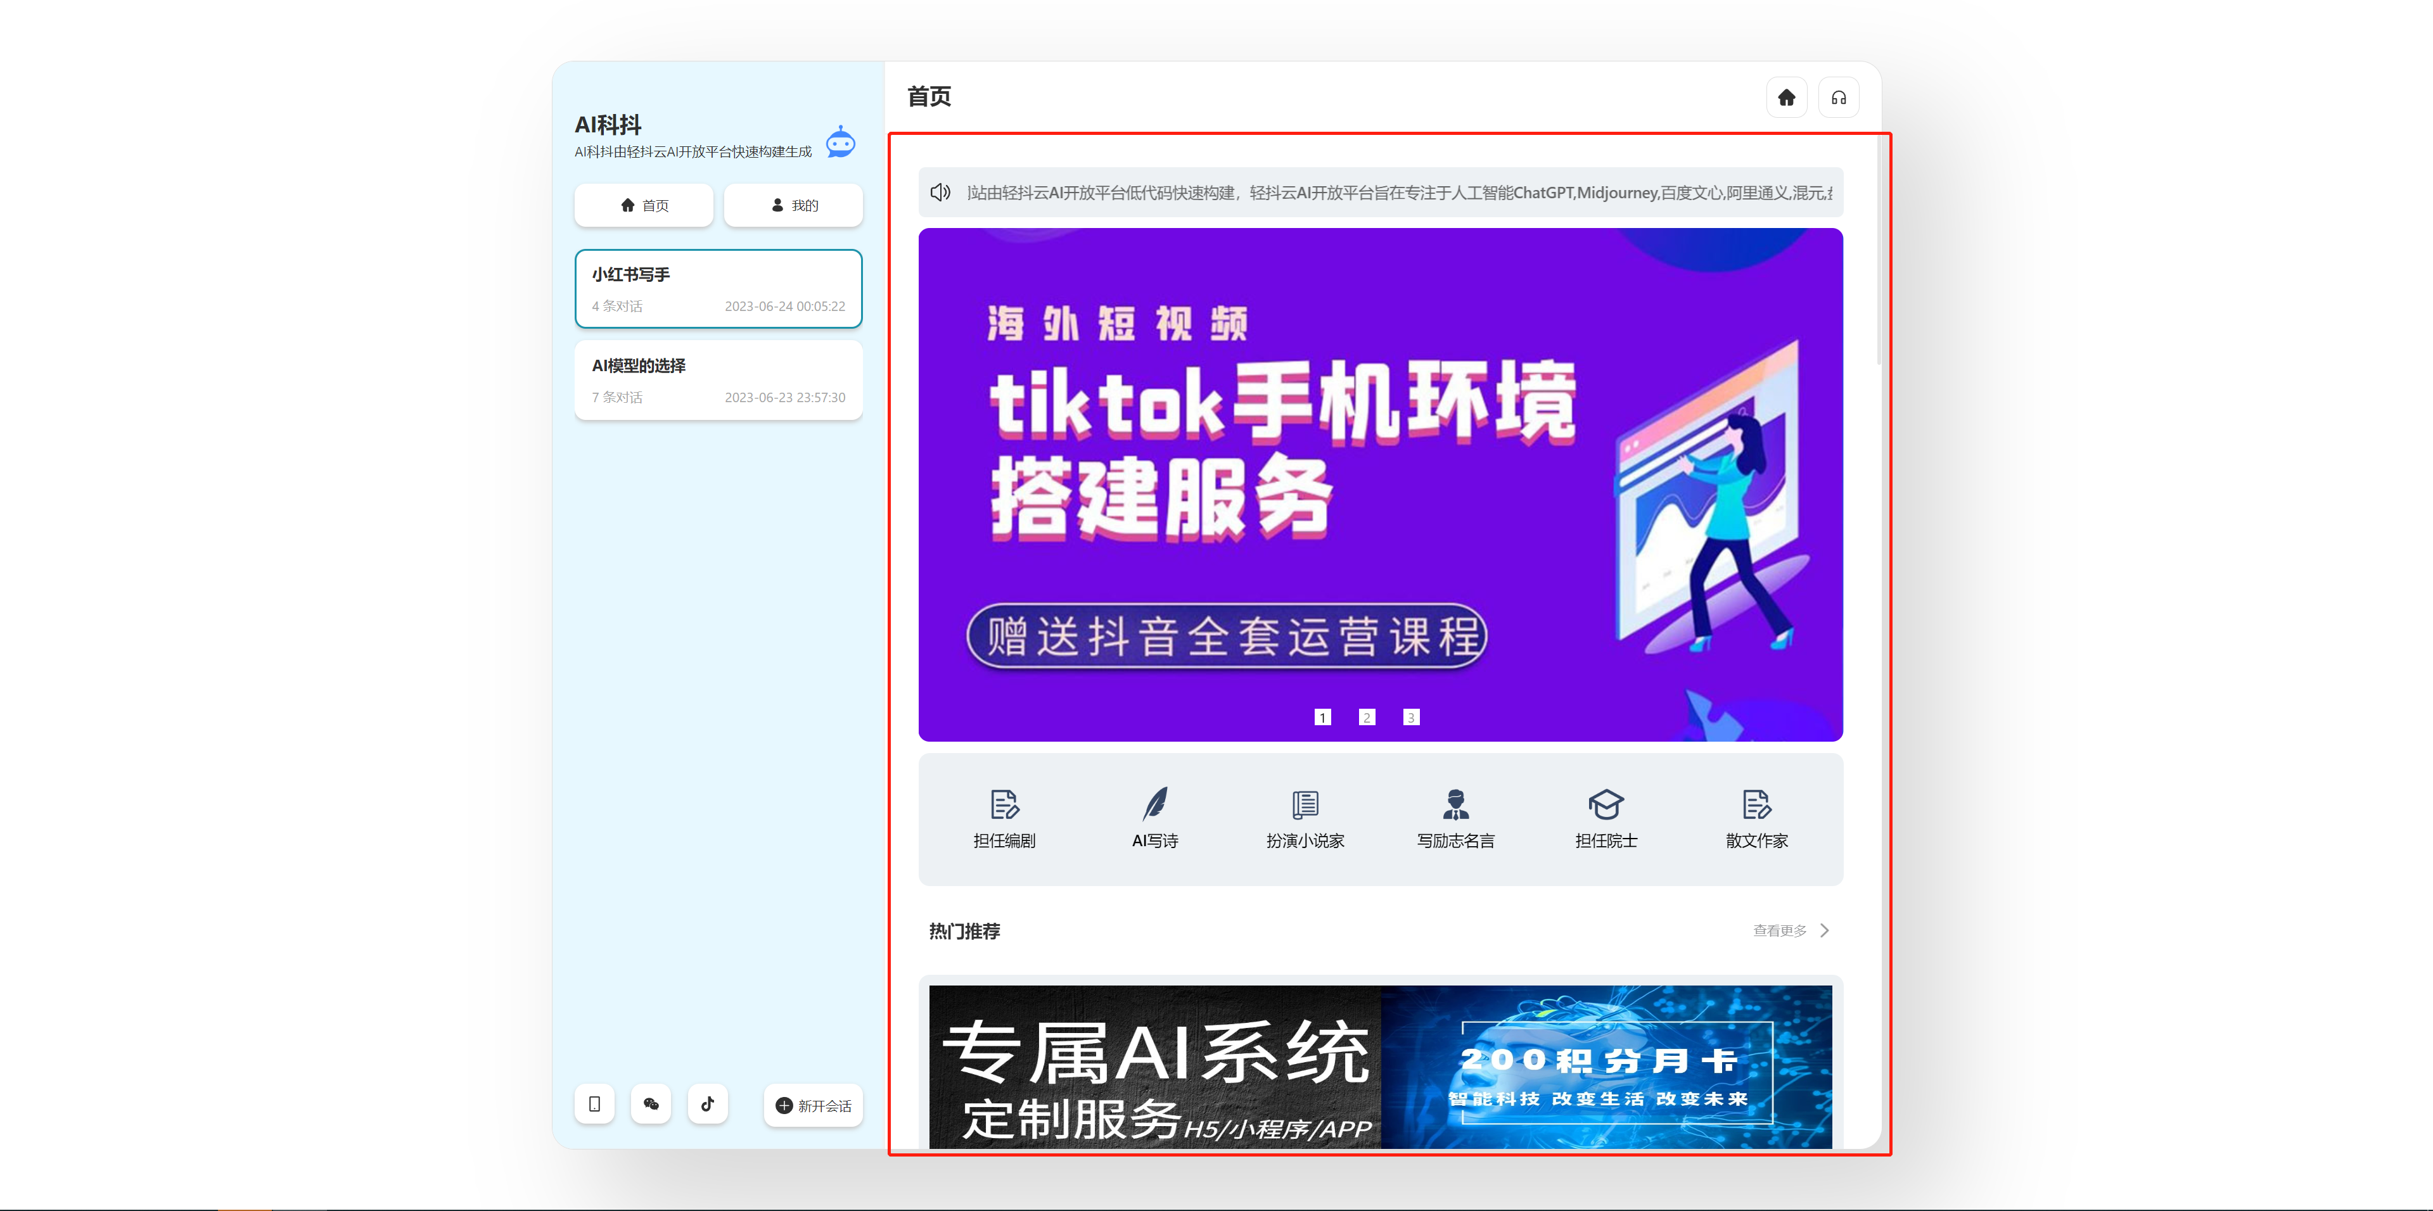Click the home icon in the header
Image resolution: width=2433 pixels, height=1211 pixels.
click(1786, 97)
